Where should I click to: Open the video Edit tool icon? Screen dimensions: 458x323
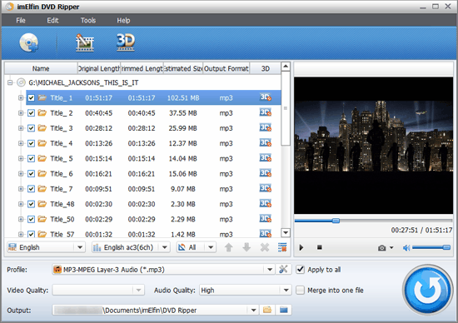tap(84, 43)
